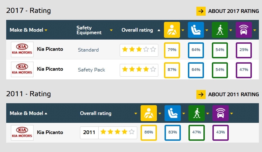Toggle 2017 Overall rating sort order
This screenshot has height=152, width=262.
tap(159, 30)
